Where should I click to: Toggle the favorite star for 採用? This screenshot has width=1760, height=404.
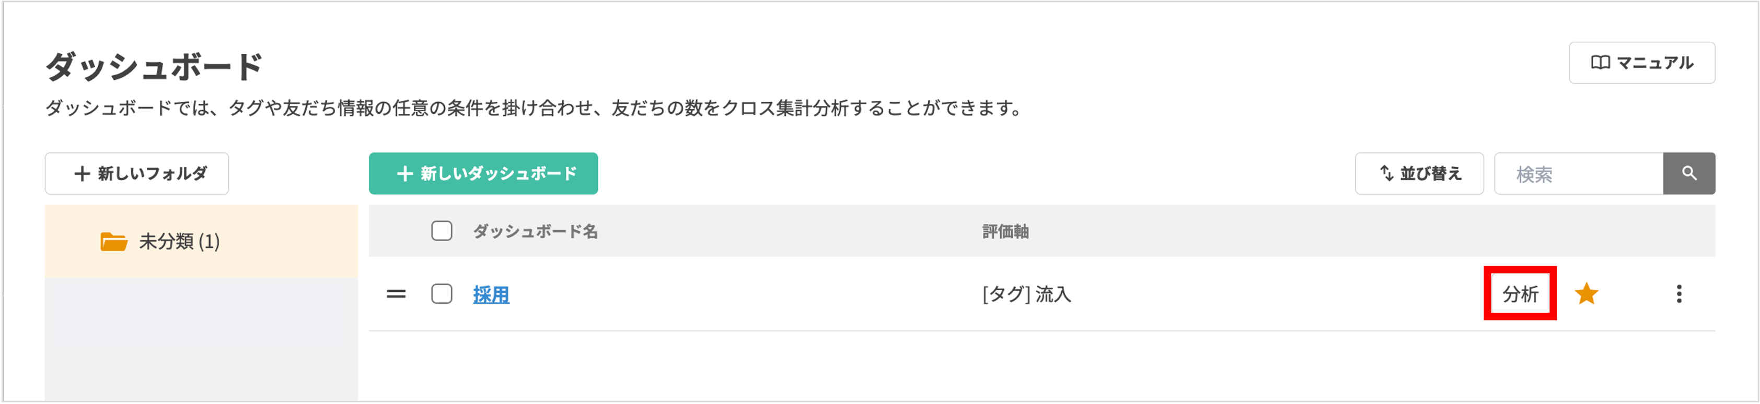[1586, 294]
